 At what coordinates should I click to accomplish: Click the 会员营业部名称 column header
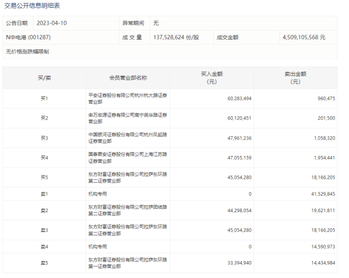(128, 77)
